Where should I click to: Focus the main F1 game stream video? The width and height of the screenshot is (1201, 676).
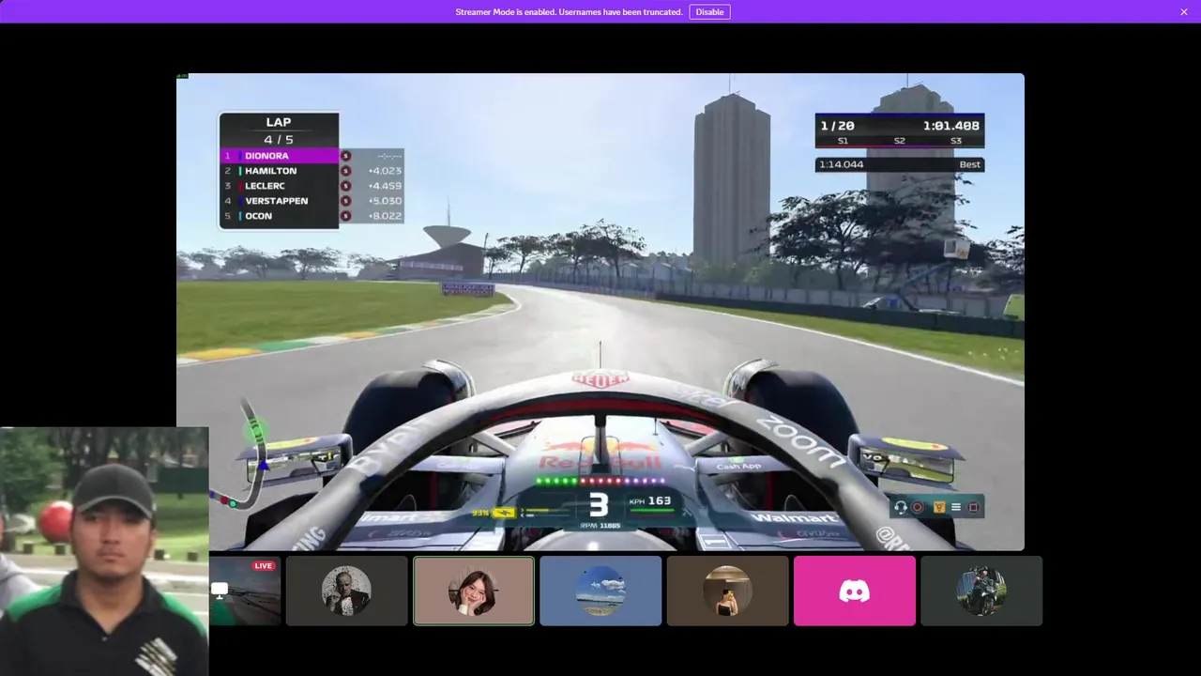point(600,312)
